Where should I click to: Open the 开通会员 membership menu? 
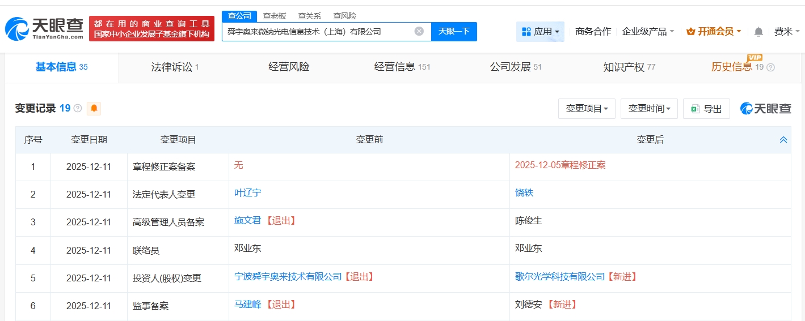coord(714,32)
